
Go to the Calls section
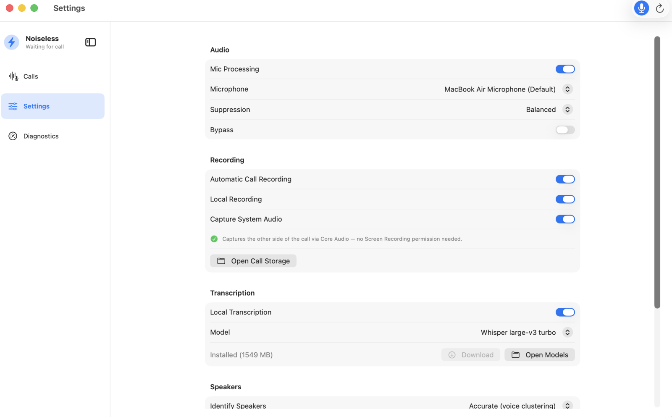[53, 76]
